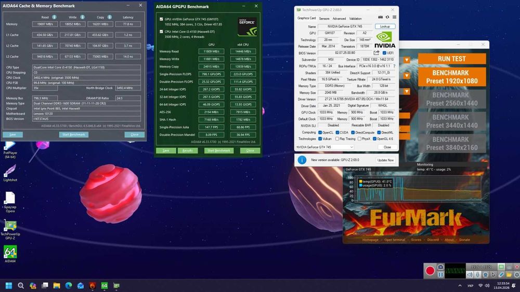Toggle microphone in recorder toolbar
The width and height of the screenshot is (520, 292).
point(477,275)
